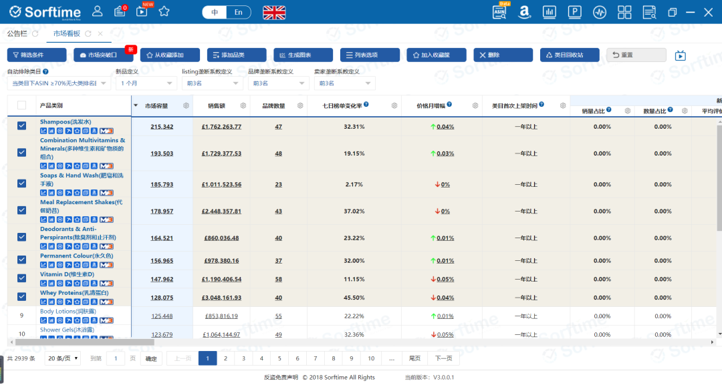Click help icon beside 自动排除类目

coord(45,71)
